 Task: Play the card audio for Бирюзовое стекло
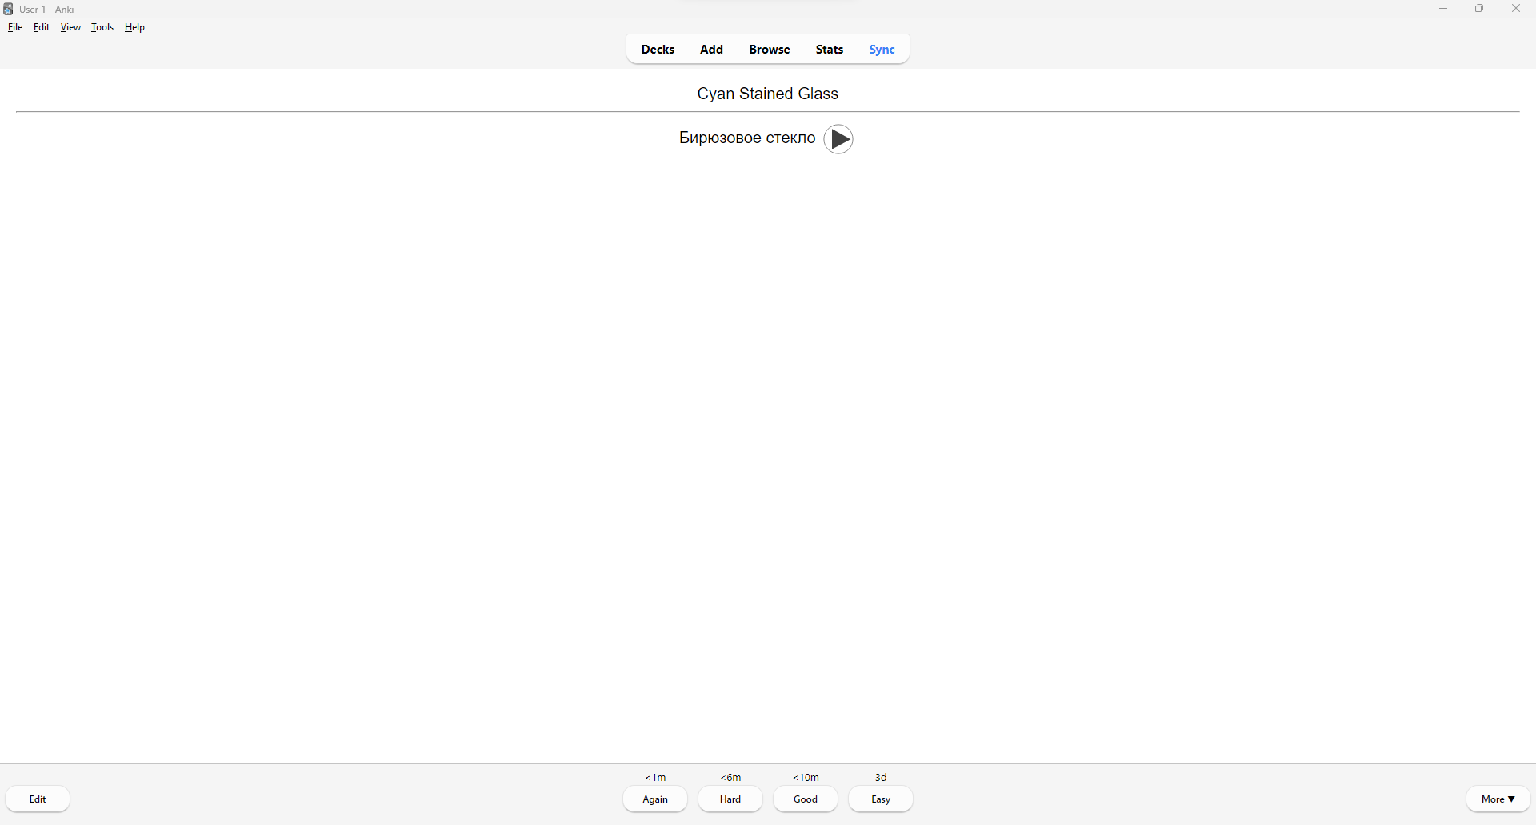tap(838, 139)
